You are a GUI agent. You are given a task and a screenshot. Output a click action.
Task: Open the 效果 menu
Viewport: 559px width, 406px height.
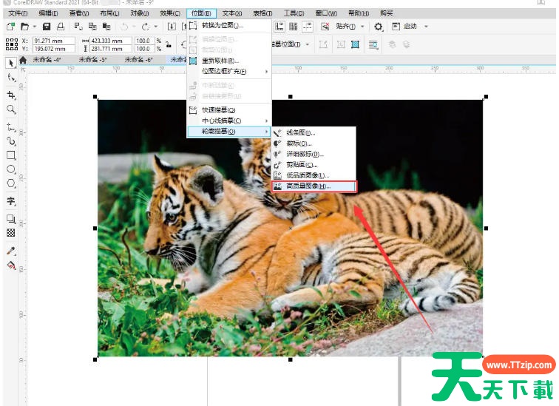170,13
